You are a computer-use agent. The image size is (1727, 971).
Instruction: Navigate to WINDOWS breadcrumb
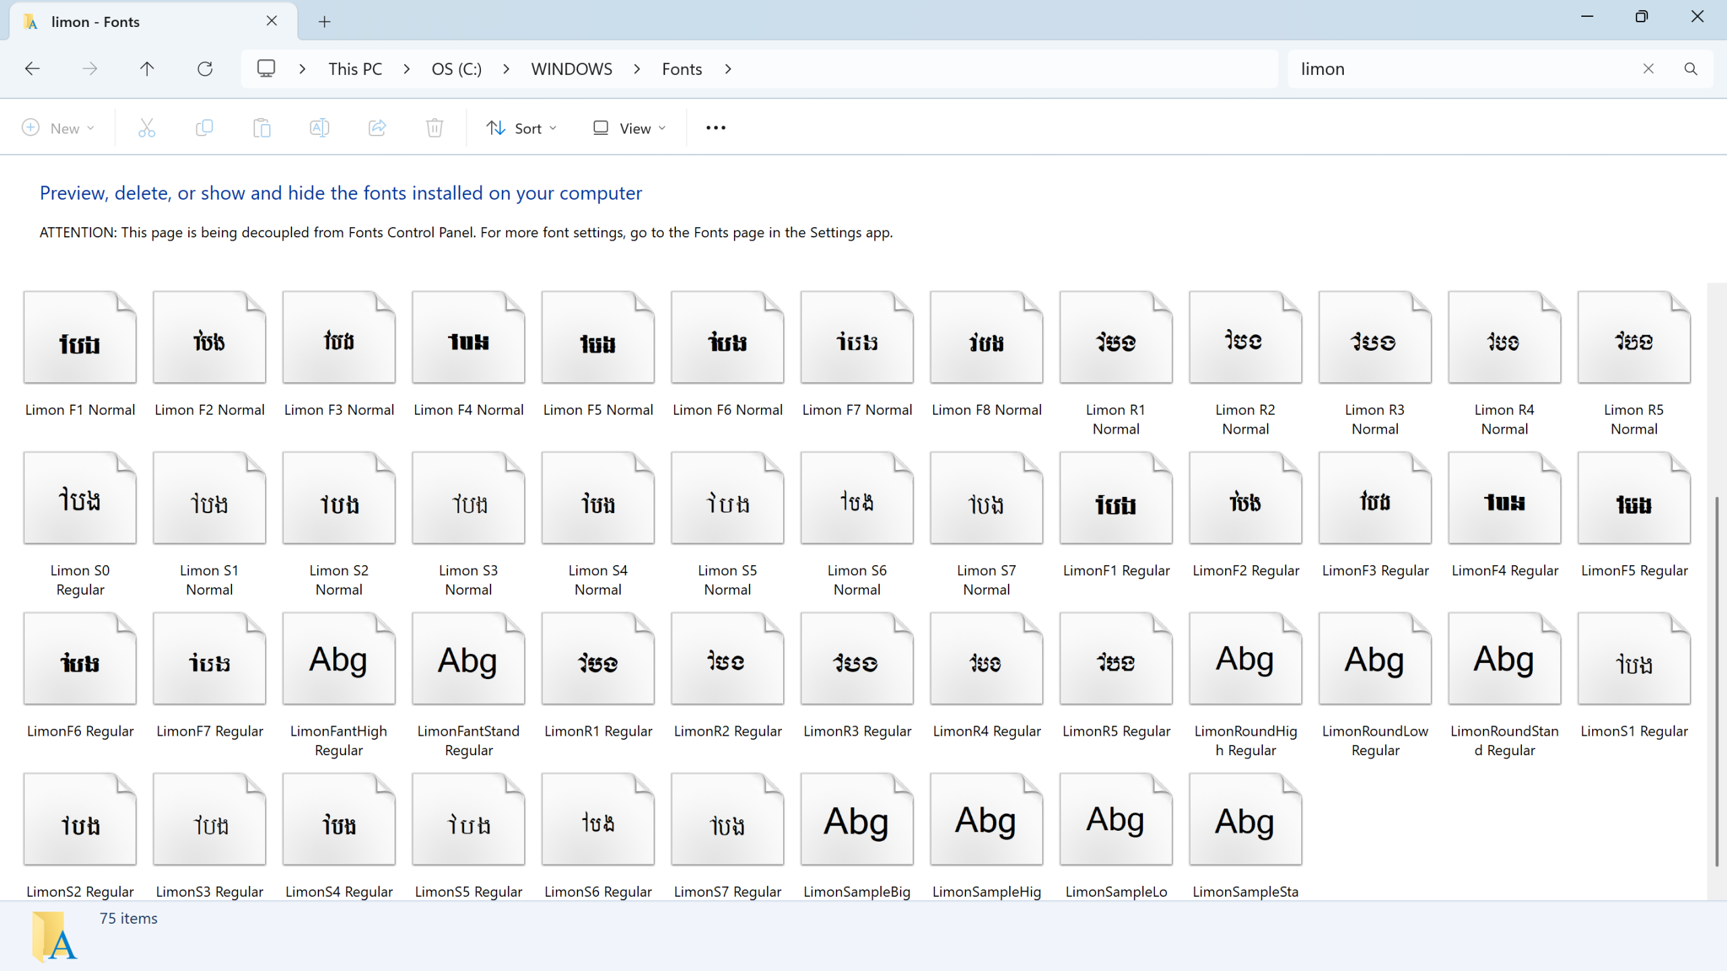tap(572, 69)
